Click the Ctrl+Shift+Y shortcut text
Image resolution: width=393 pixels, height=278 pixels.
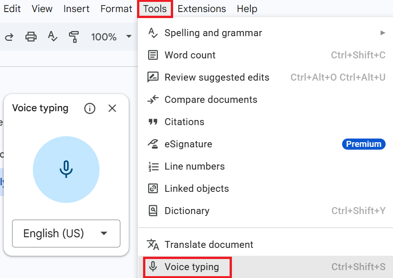click(x=358, y=211)
